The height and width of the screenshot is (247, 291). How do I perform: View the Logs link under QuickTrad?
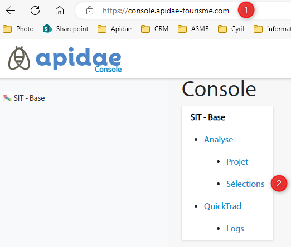[235, 229]
